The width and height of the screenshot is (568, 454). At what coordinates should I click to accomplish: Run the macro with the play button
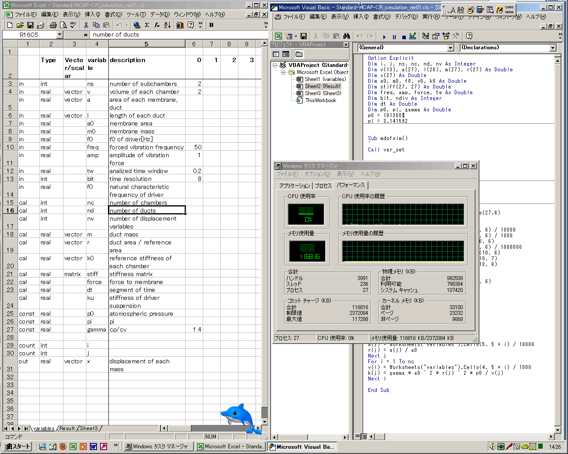point(384,37)
